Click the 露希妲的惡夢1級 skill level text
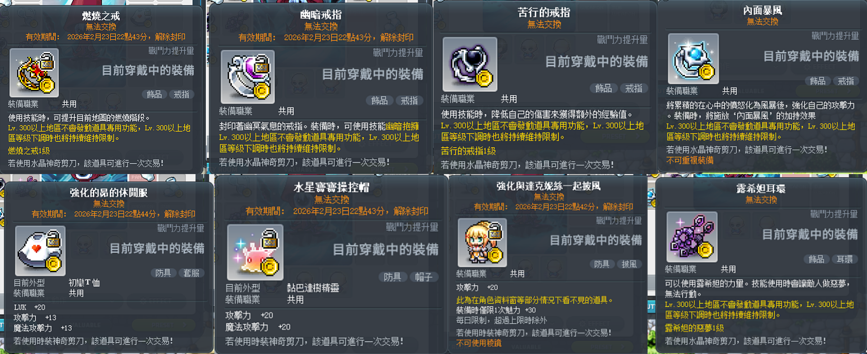This screenshot has width=867, height=354. tap(694, 328)
